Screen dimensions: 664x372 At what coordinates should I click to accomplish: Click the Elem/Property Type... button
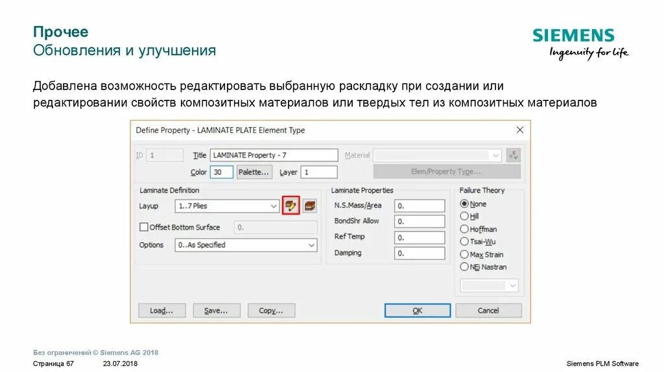coord(447,172)
